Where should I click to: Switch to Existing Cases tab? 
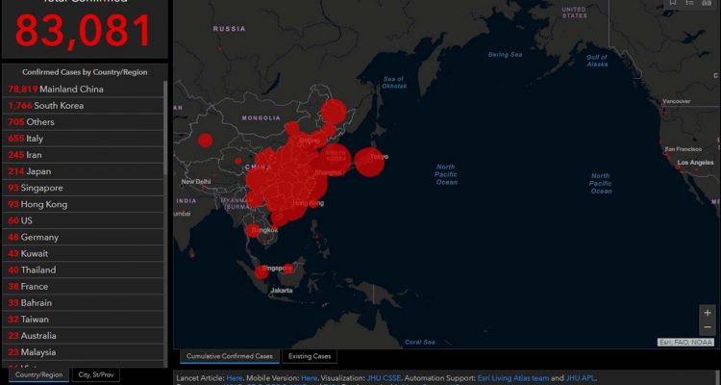pos(311,356)
